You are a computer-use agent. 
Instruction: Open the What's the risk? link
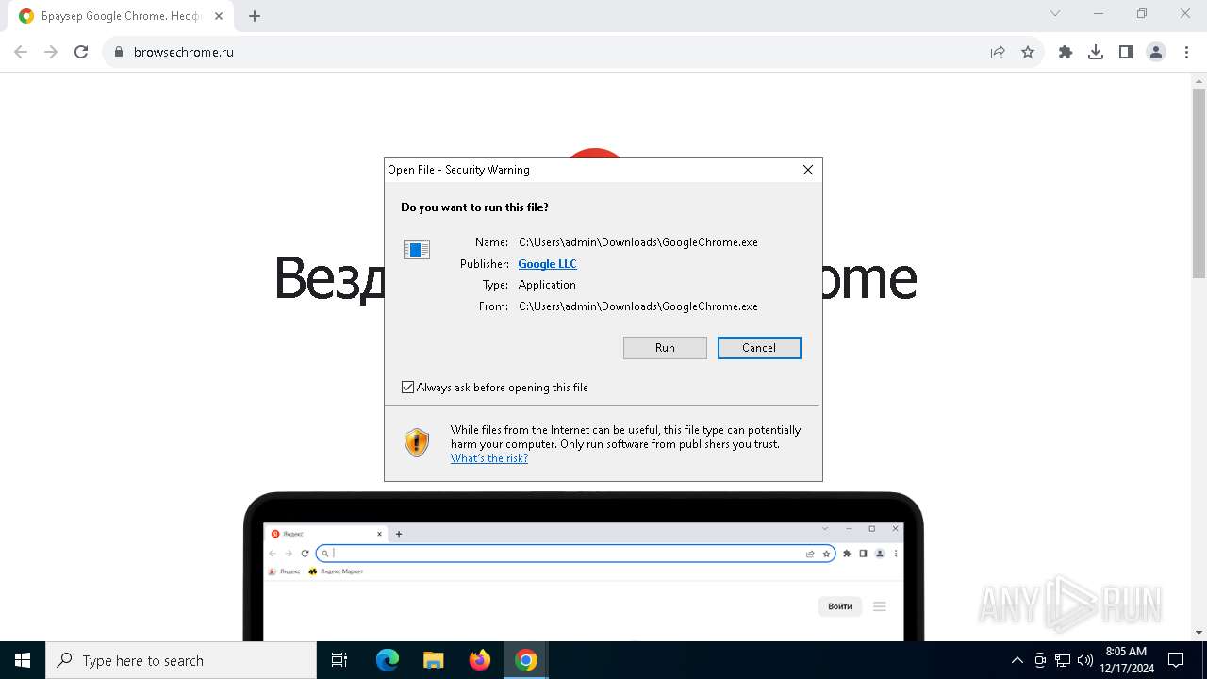coord(489,458)
